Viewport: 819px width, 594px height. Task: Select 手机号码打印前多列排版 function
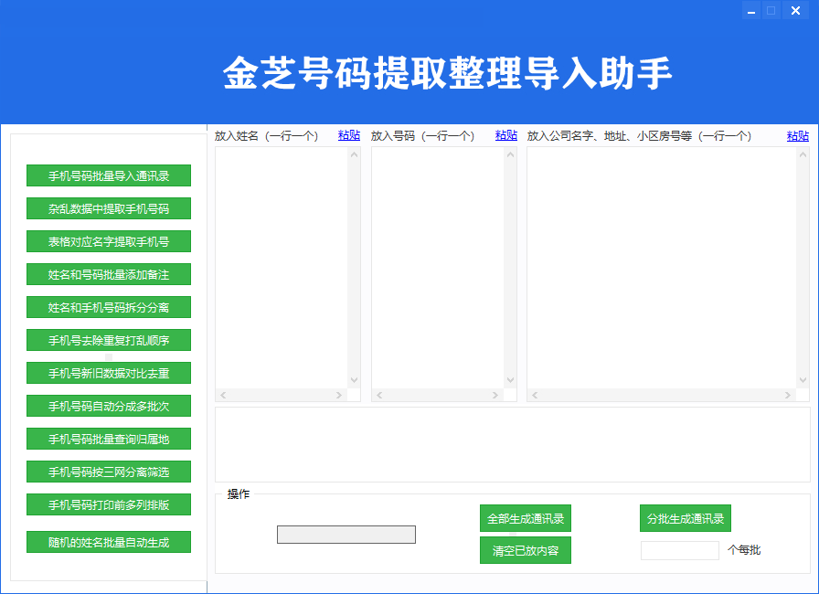coord(108,504)
